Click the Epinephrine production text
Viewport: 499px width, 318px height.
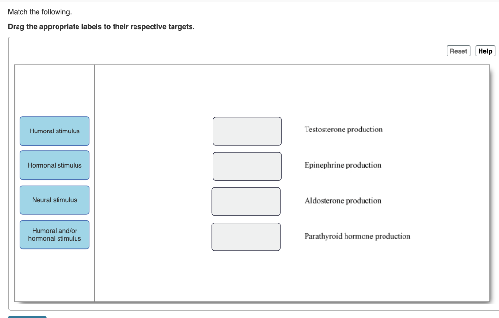[342, 165]
